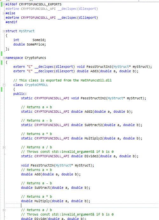Click the PassStructIn3 function name
Image resolution: width=159 pixels, height=220 pixels.
point(99,67)
